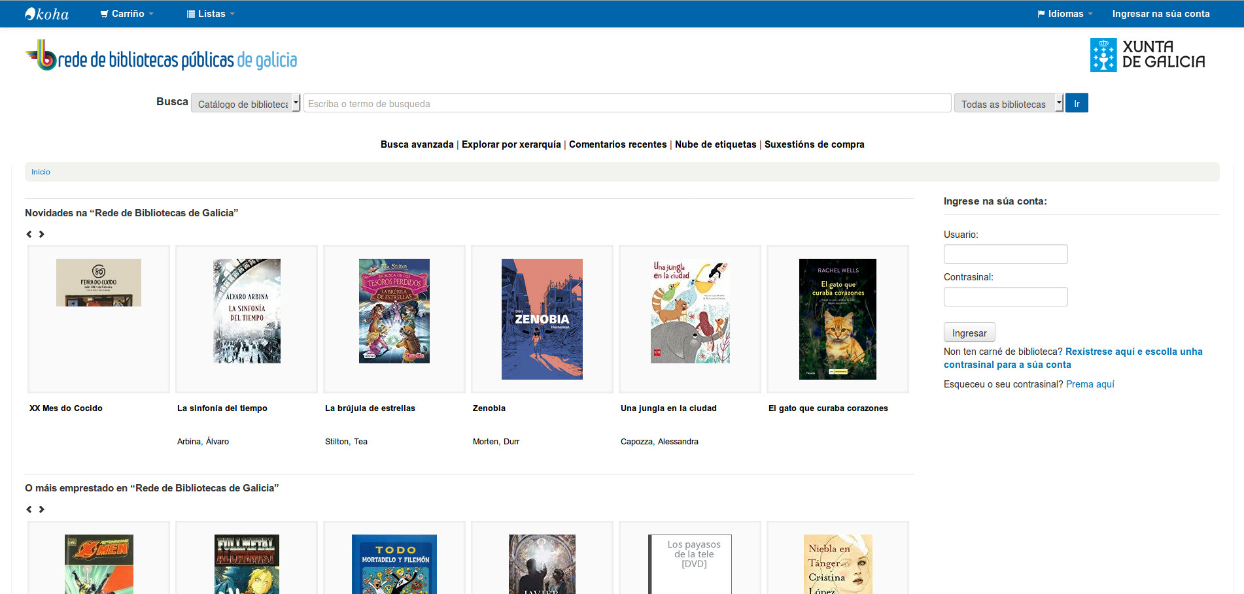Focus the Usuario input field
Viewport: 1244px width, 594px height.
pos(1005,254)
